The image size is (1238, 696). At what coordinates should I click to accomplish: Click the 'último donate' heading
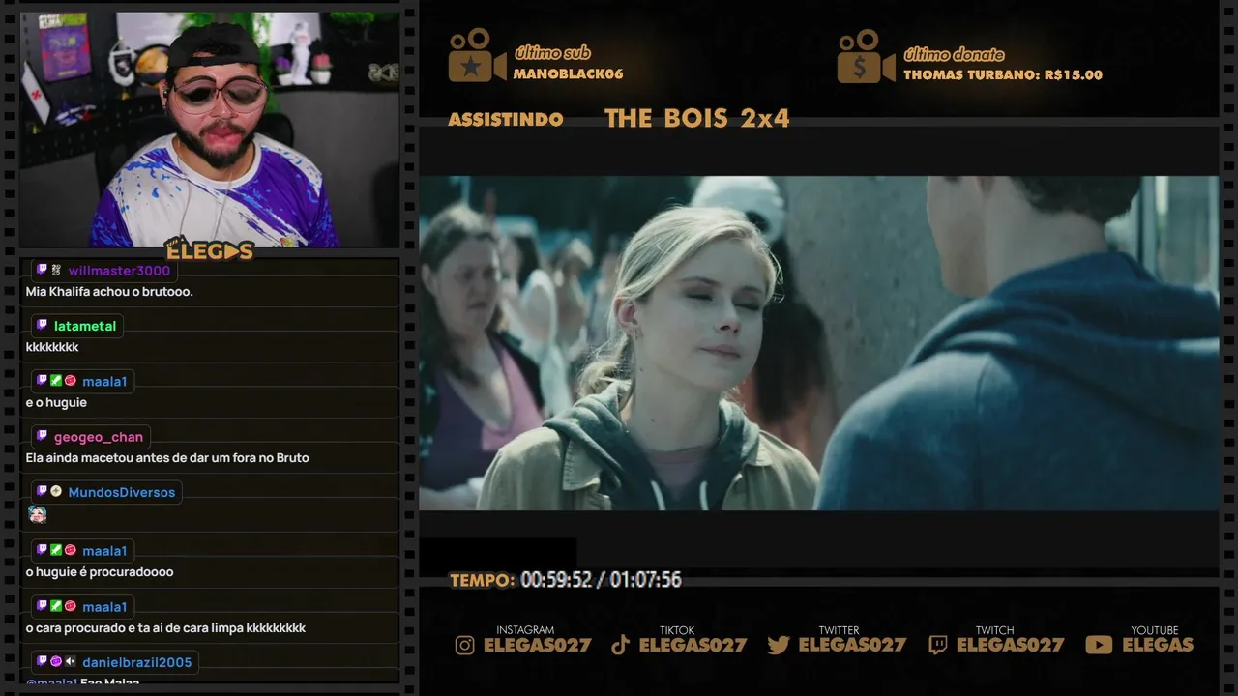(x=954, y=54)
